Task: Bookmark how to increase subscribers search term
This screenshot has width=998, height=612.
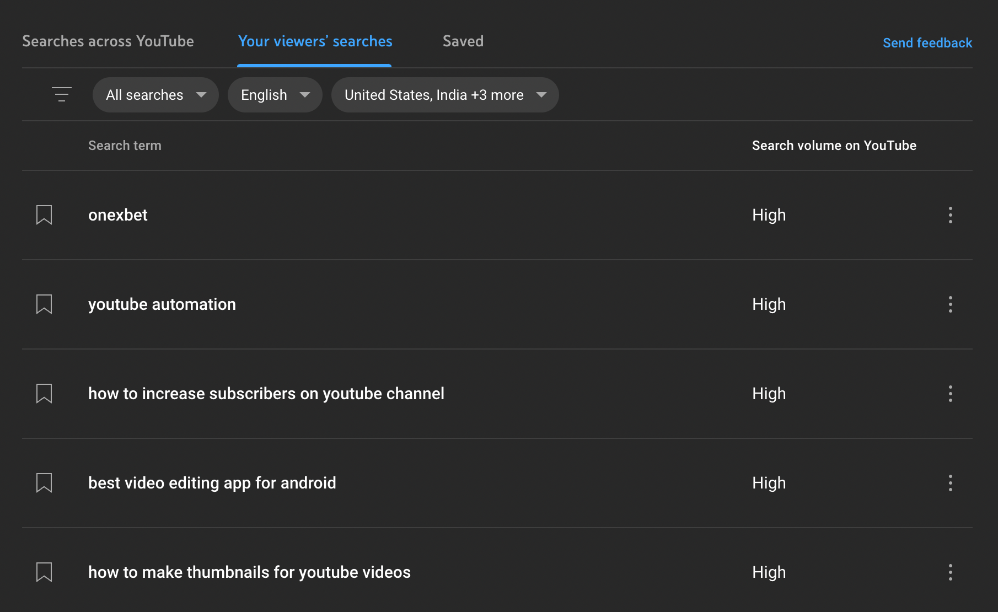Action: point(44,394)
